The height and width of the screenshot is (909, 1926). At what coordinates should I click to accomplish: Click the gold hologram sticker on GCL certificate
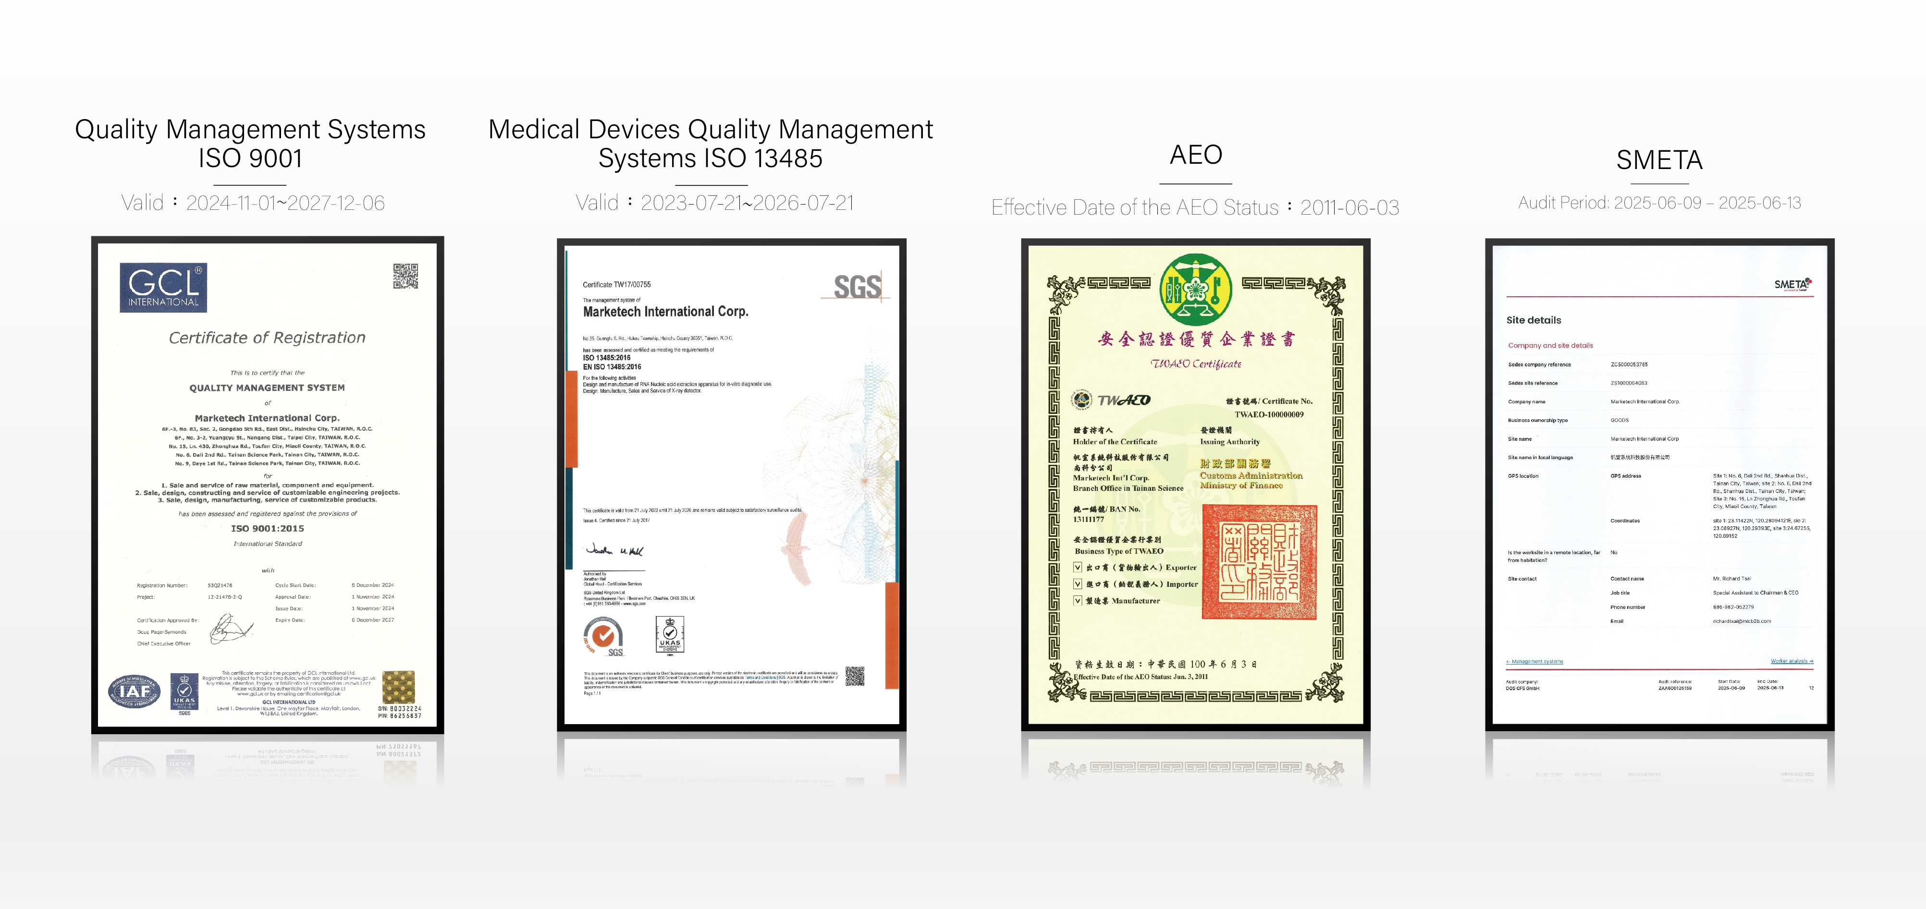click(399, 687)
